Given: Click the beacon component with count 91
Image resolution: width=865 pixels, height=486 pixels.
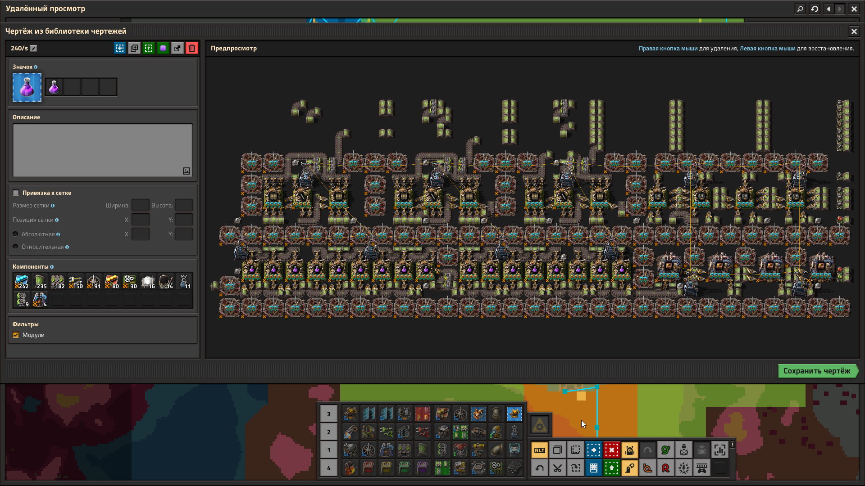Looking at the screenshot, I should tap(94, 282).
